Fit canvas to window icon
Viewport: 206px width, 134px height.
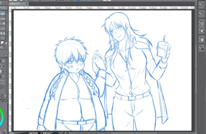click(x=39, y=133)
